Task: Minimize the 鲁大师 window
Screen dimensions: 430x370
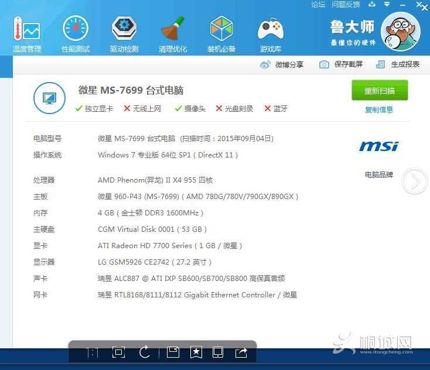Action: pos(402,5)
